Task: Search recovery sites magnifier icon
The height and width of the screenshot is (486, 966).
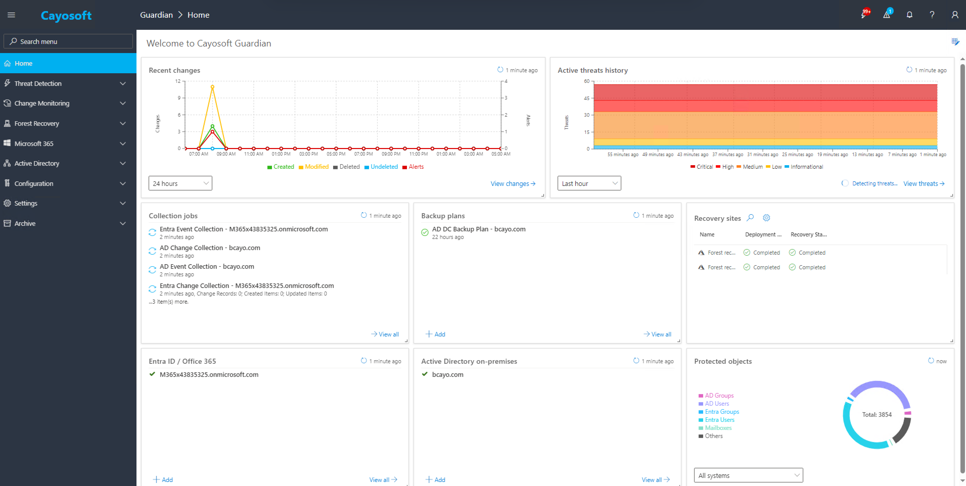Action: click(750, 218)
